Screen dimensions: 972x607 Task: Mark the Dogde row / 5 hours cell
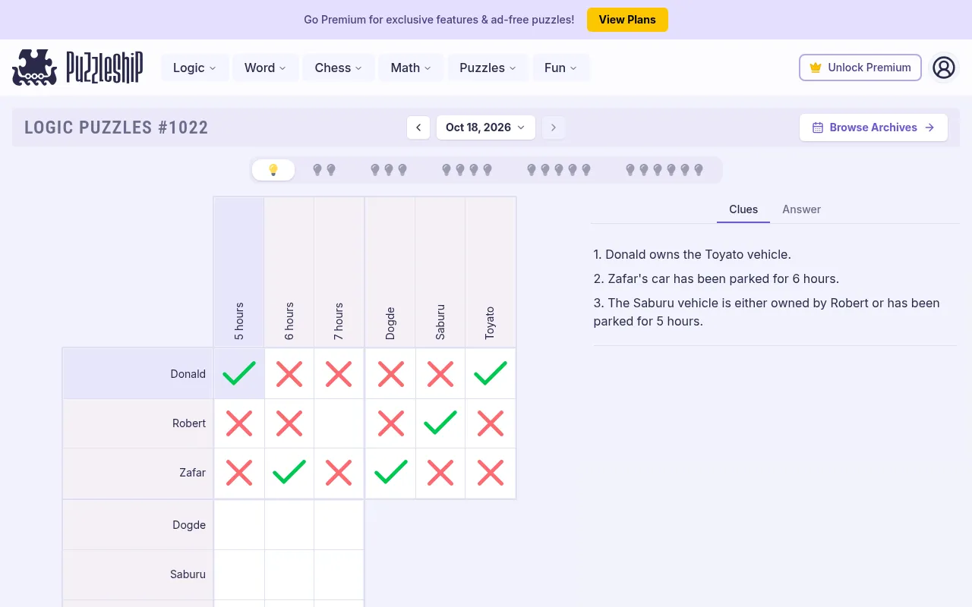click(239, 525)
